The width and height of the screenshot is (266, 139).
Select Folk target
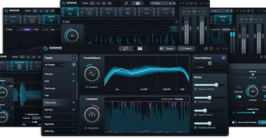coord(60,96)
